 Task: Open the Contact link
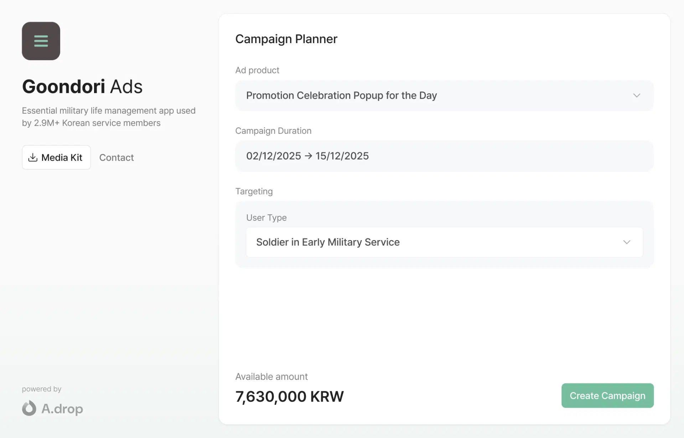coord(116,158)
